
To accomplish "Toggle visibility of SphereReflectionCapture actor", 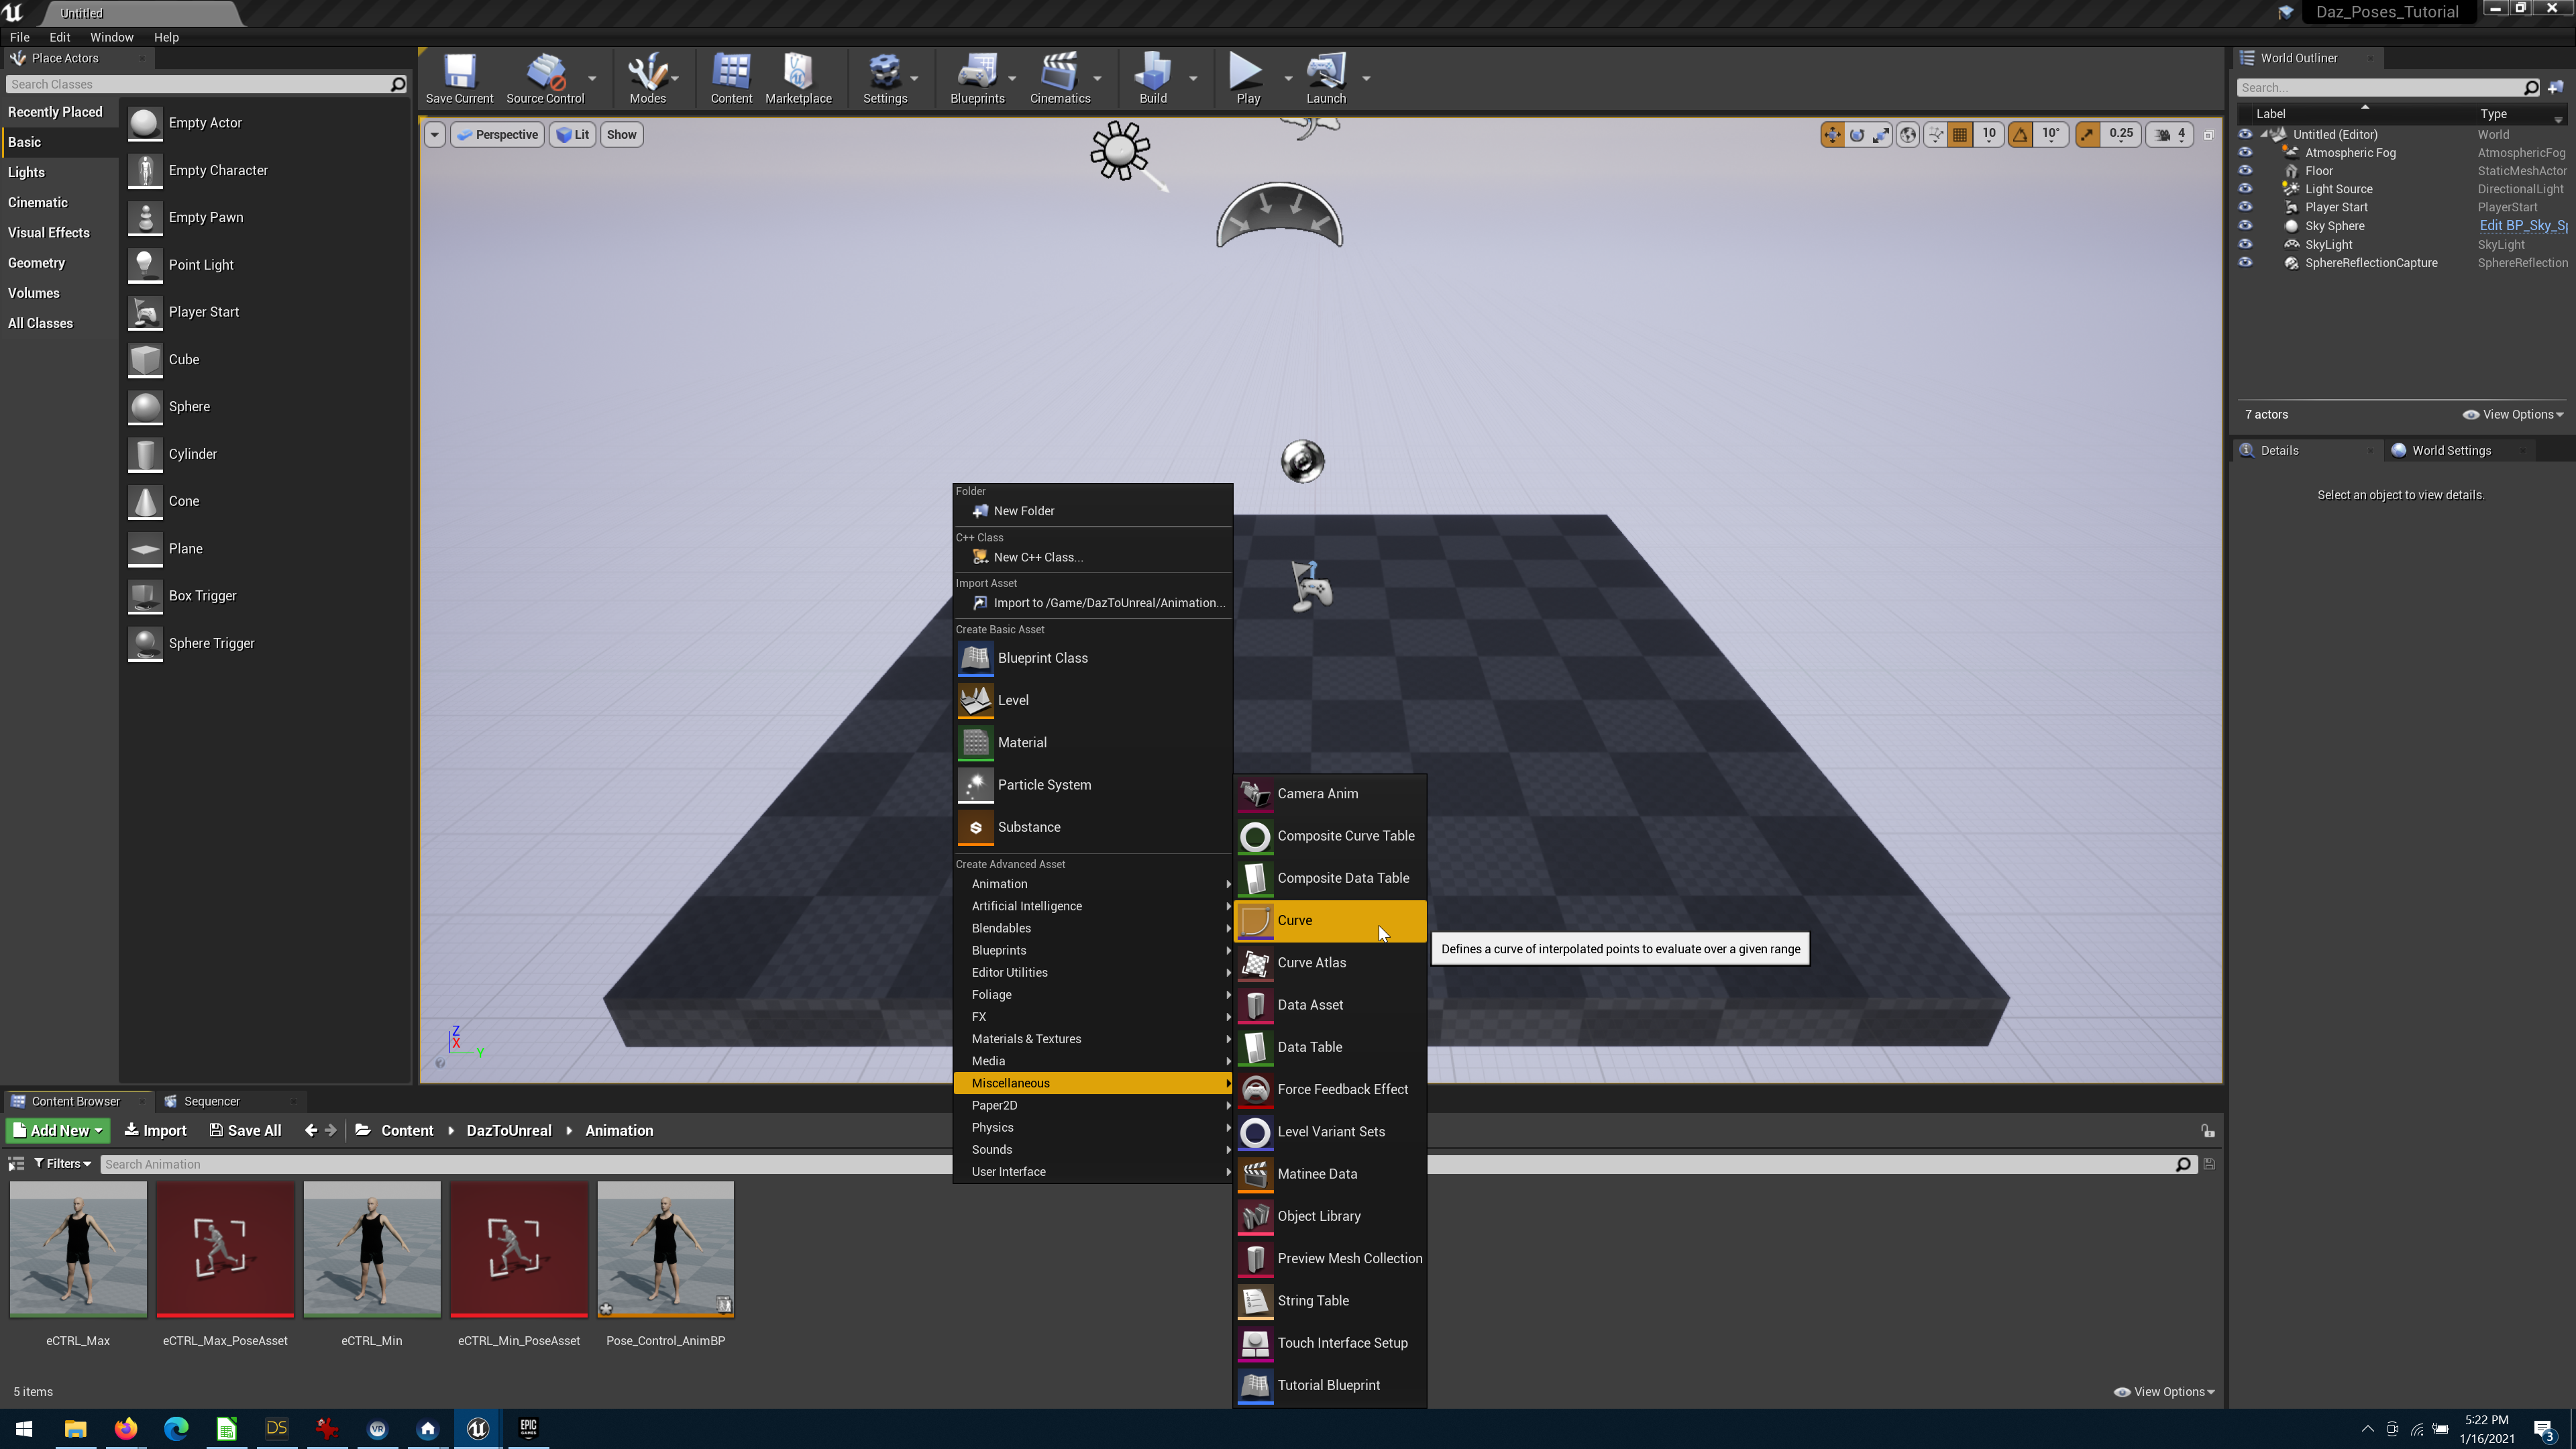I will pos(2245,263).
